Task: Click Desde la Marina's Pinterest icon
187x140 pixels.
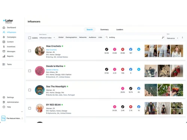Action: [123, 69]
